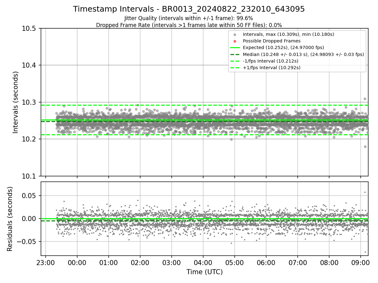Click the x-axis tick label '09:00'
Image resolution: width=378 pixels, height=283 pixels.
click(x=361, y=262)
